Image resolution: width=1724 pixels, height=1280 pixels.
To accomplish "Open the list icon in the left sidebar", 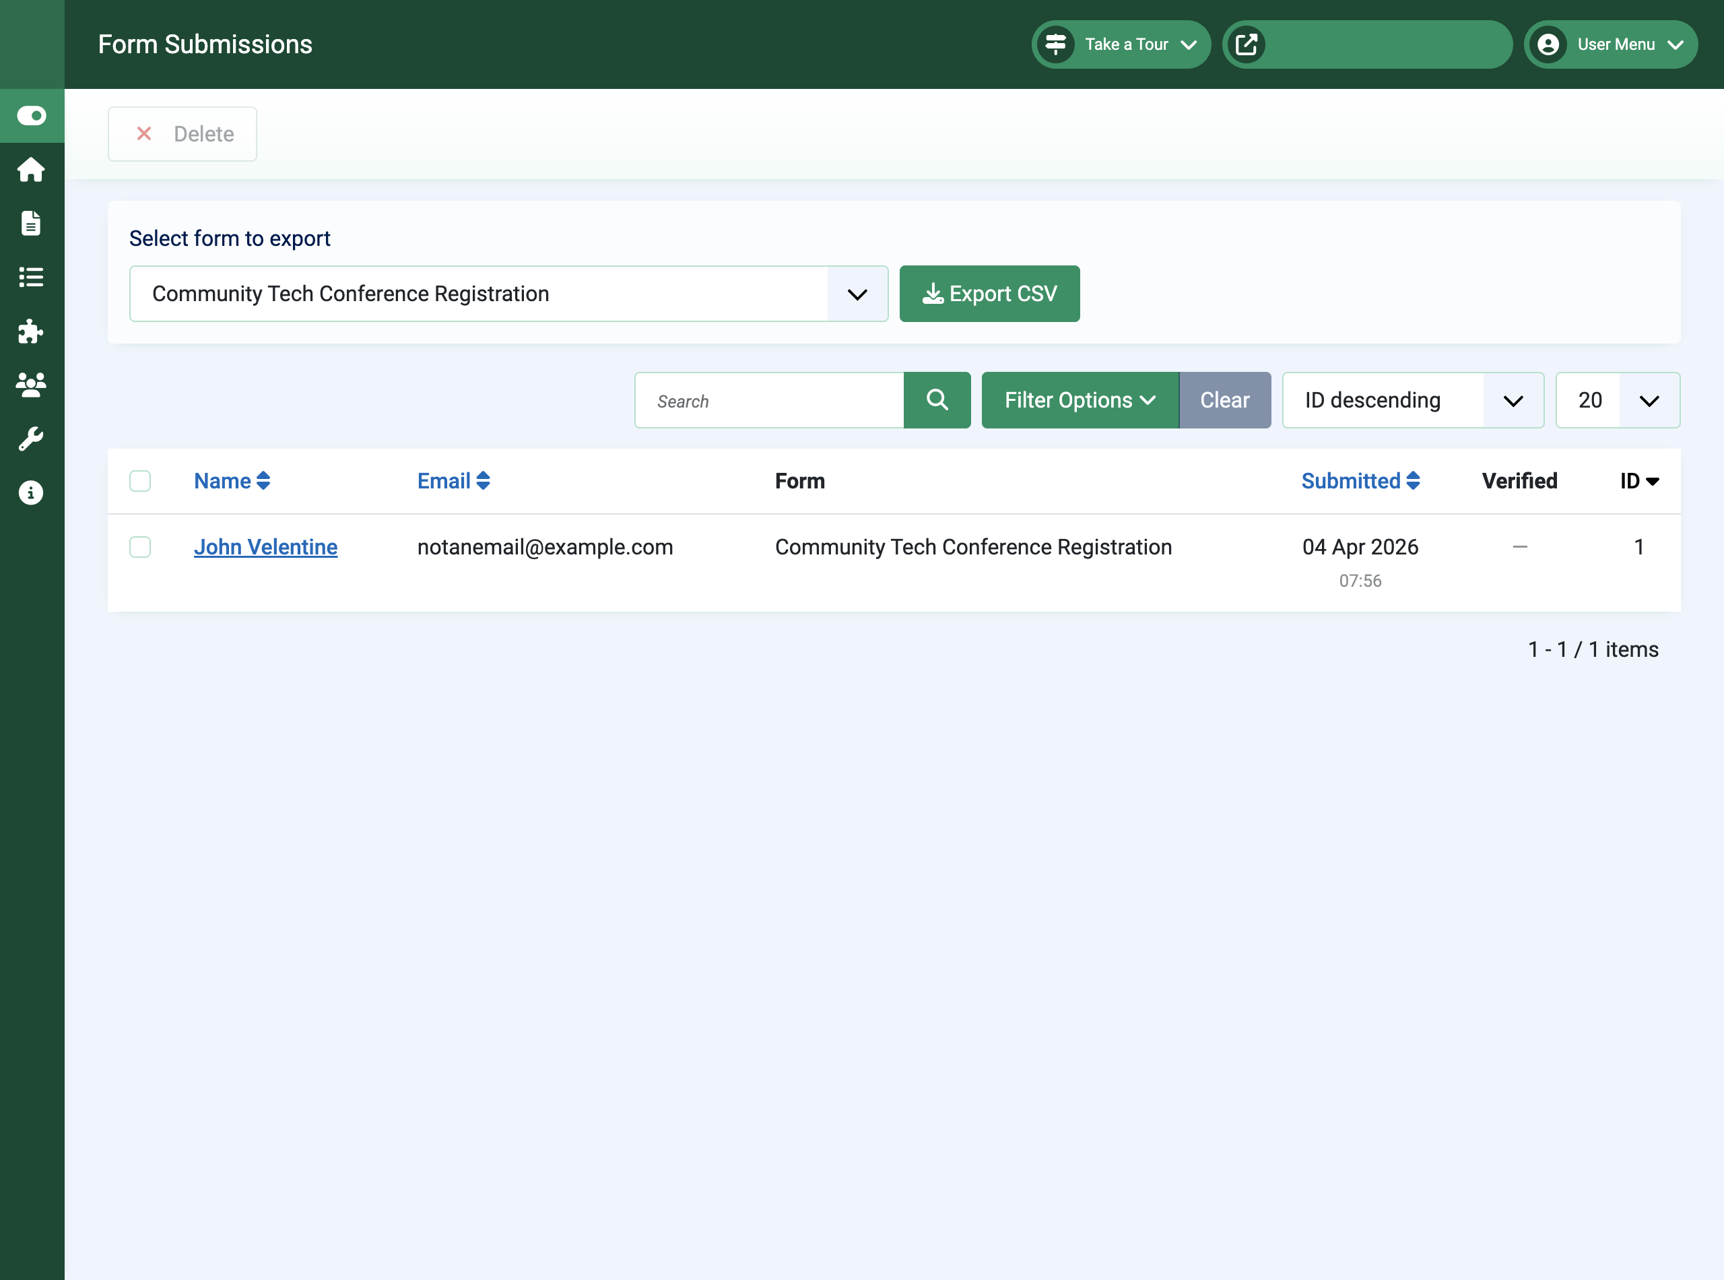I will (32, 278).
